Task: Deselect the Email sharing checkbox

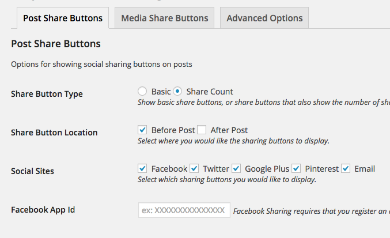Action: click(x=346, y=169)
